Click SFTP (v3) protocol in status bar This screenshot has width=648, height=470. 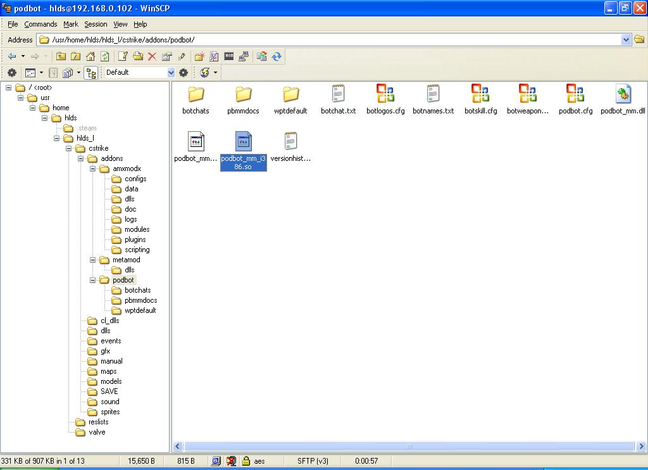coord(313,461)
